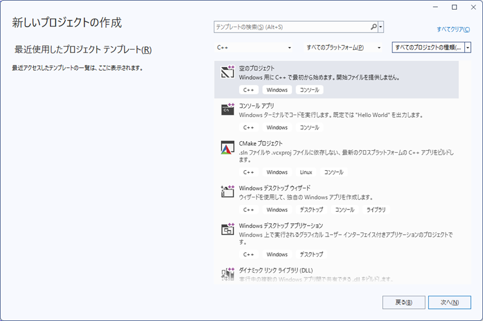This screenshot has width=483, height=321.
Task: Open the search history dropdown arrow
Action: [x=381, y=27]
